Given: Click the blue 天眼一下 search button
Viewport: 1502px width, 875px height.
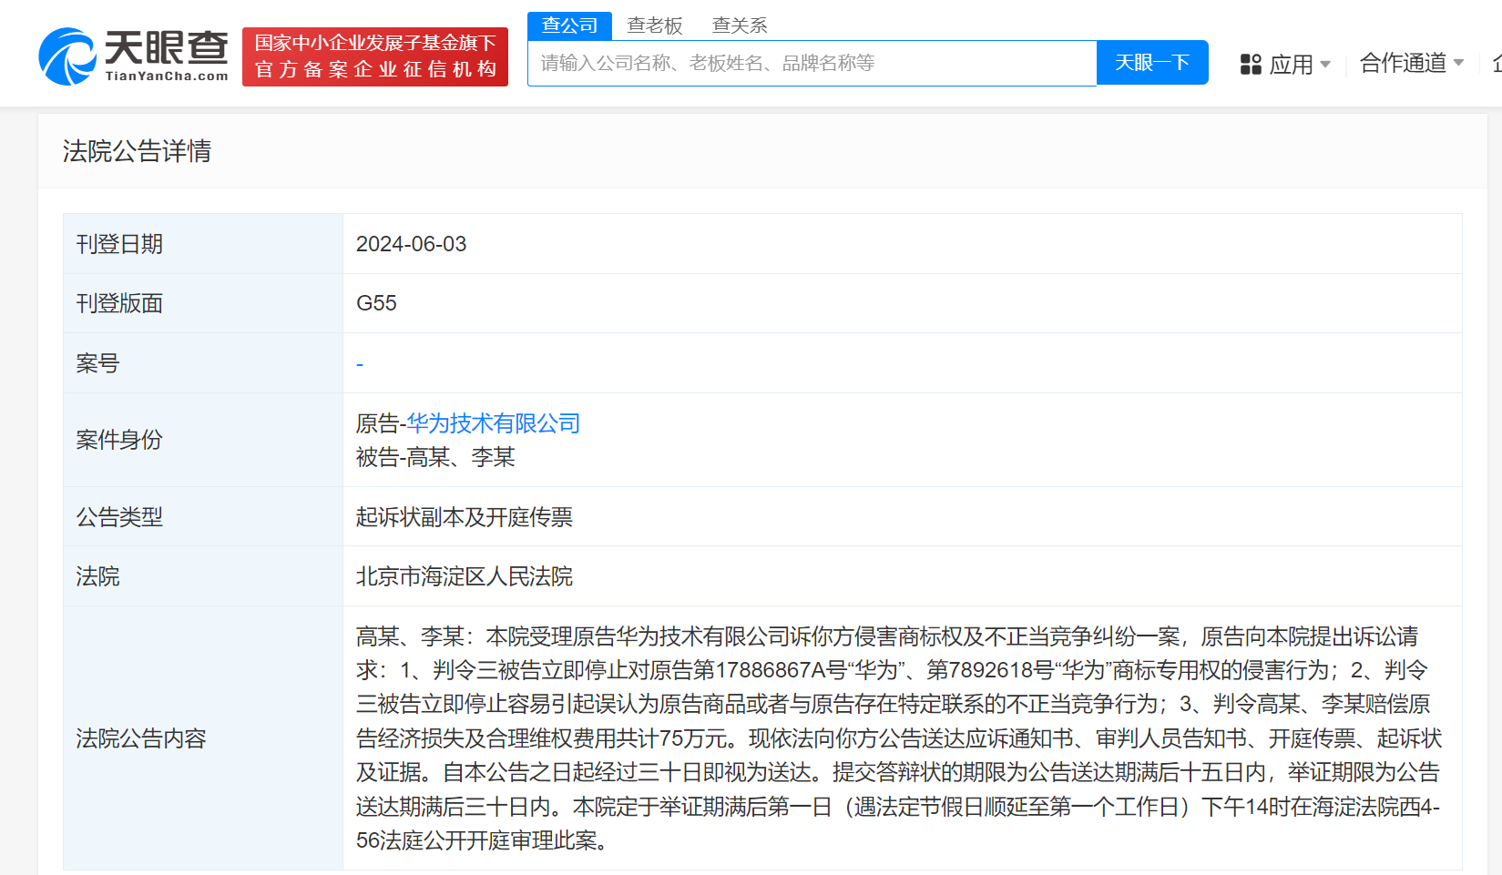Looking at the screenshot, I should (1150, 62).
